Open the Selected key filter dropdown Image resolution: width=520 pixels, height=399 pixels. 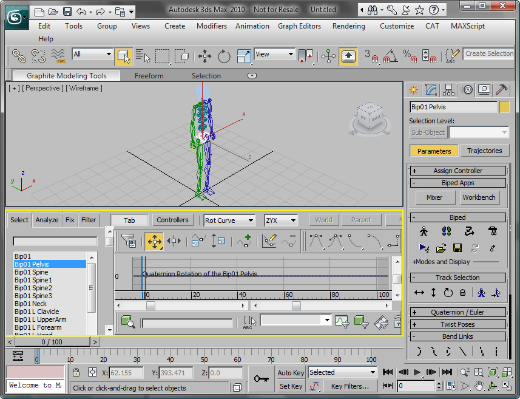coord(343,372)
